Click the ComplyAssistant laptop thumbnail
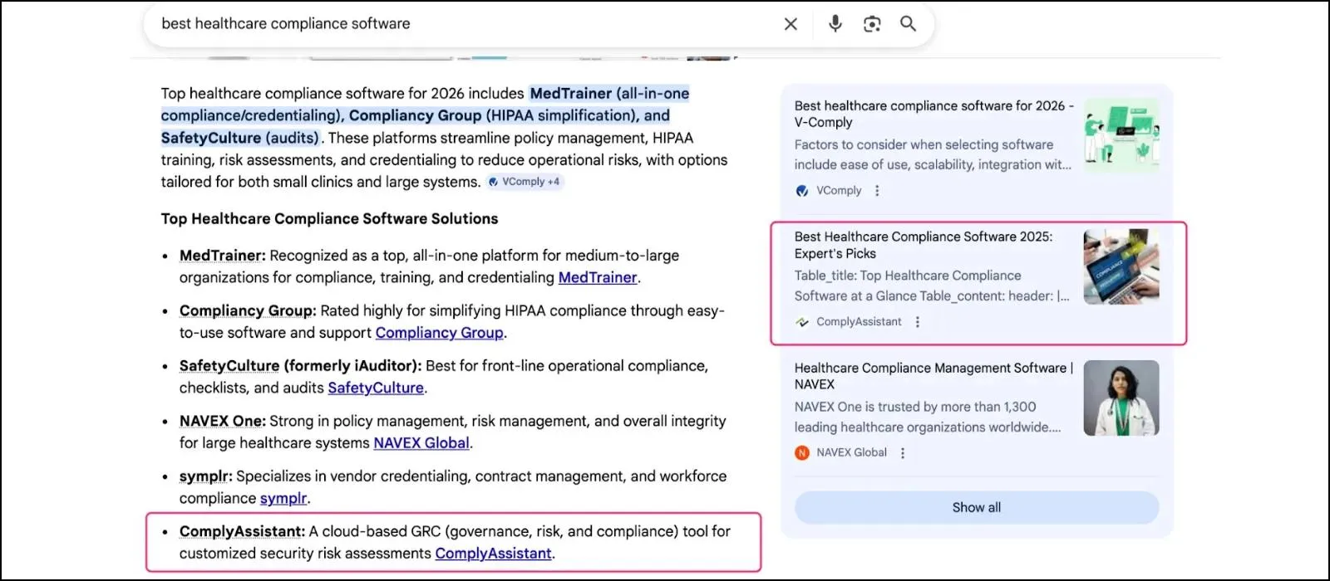This screenshot has width=1330, height=581. (1121, 266)
